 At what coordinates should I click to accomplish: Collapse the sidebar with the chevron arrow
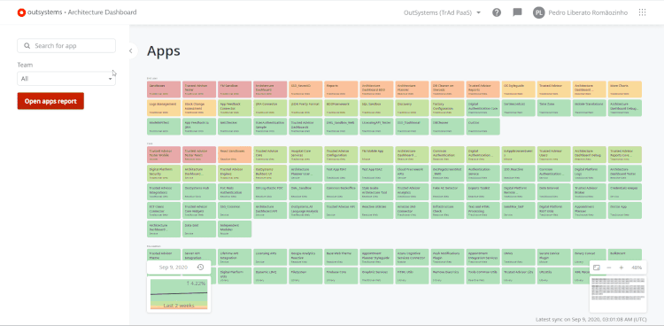tap(131, 50)
